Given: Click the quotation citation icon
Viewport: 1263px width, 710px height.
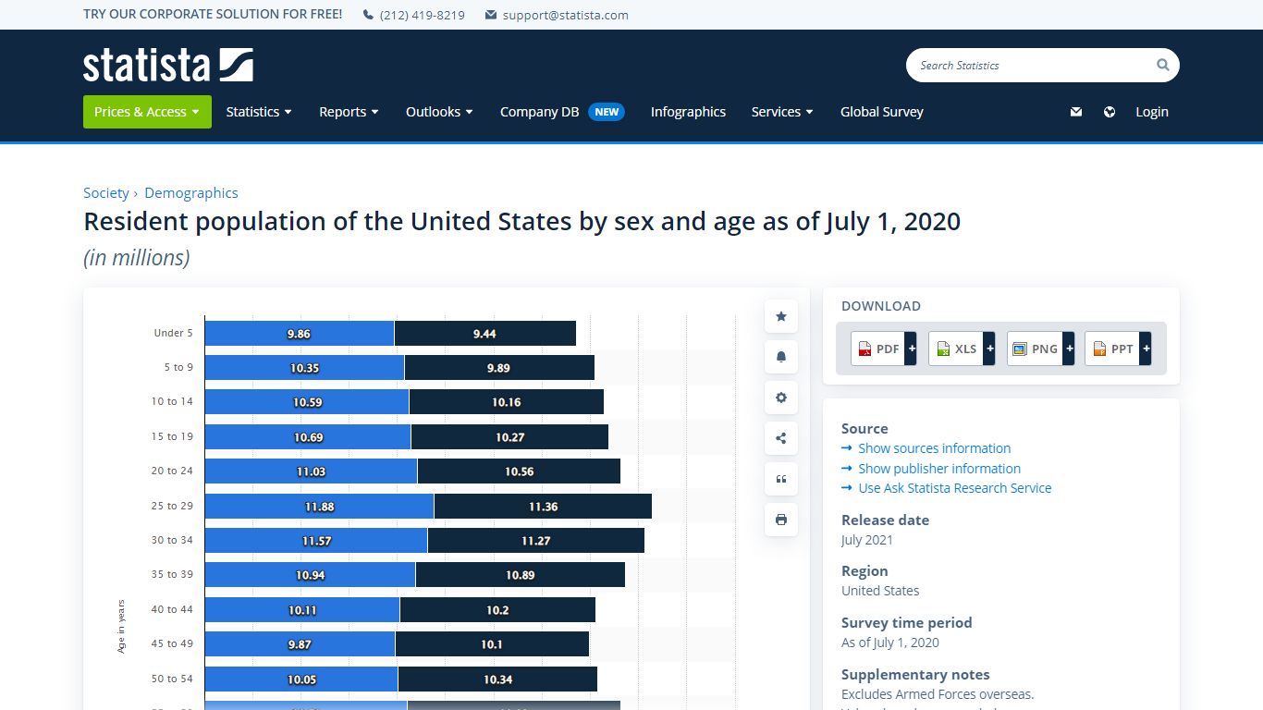Looking at the screenshot, I should click(781, 479).
